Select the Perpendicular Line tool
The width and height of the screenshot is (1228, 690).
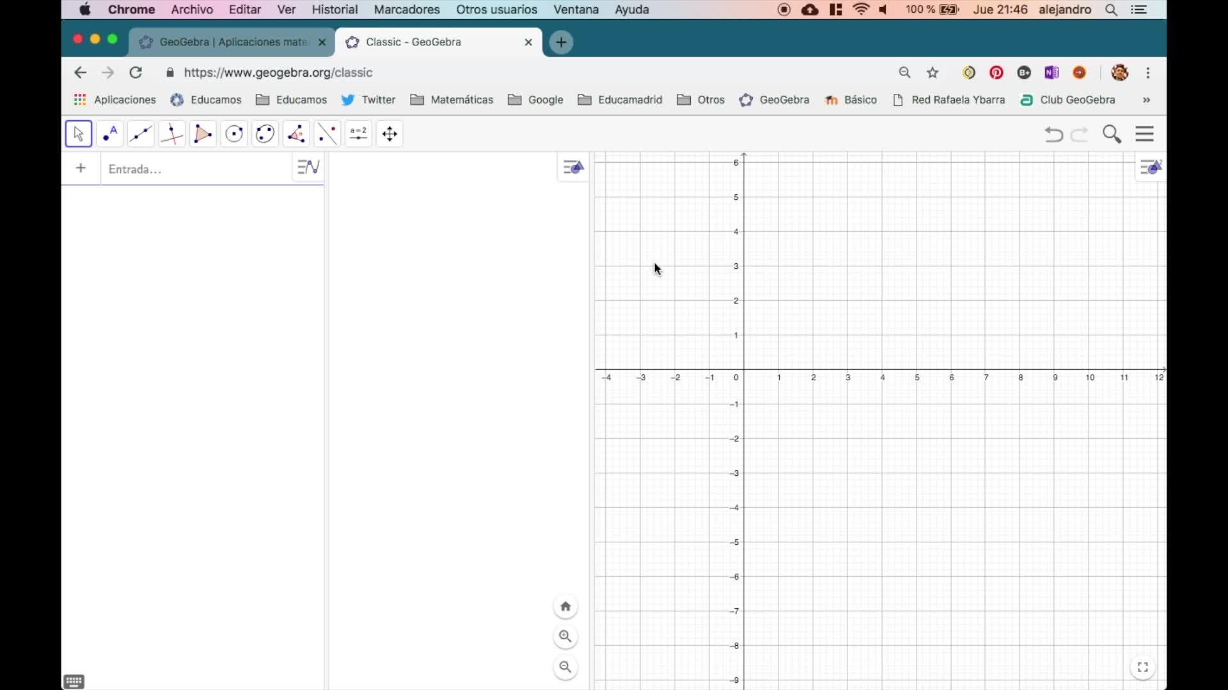coord(172,134)
